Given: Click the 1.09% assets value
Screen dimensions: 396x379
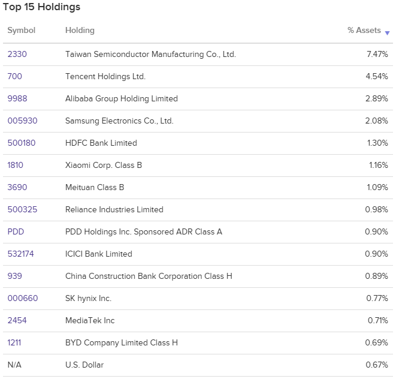Looking at the screenshot, I should point(377,187).
